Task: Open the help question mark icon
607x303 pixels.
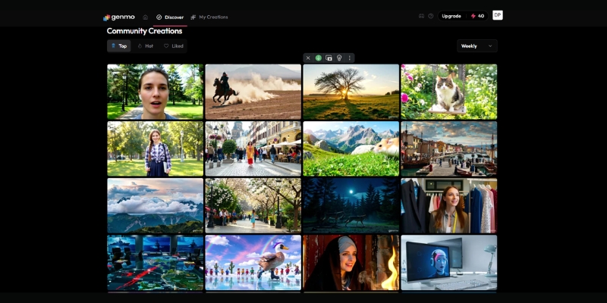Action: [430, 16]
